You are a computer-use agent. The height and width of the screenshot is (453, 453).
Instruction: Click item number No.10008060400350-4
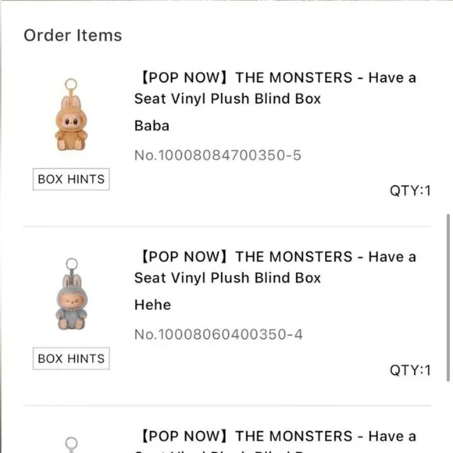pyautogui.click(x=219, y=334)
